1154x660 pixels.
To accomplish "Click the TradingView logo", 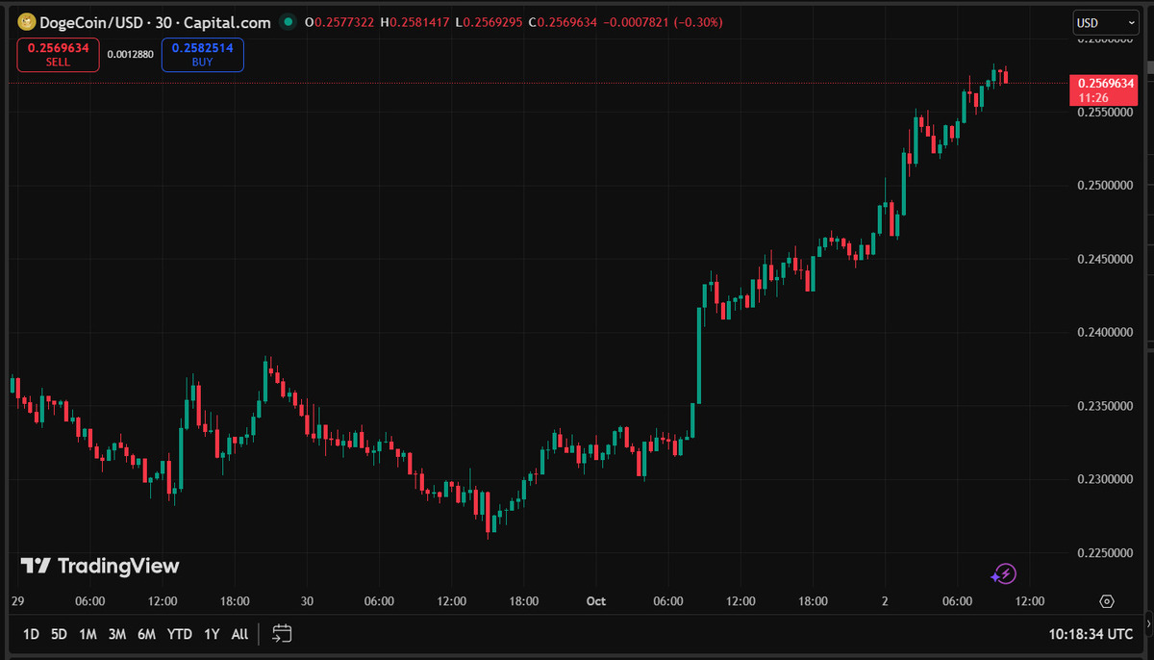I will (x=100, y=566).
